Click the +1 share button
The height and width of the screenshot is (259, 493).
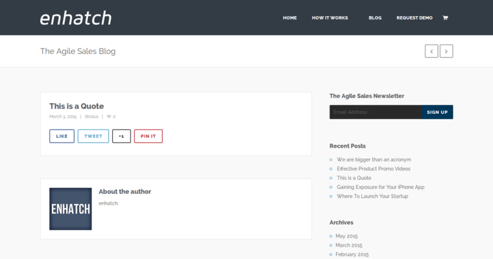(121, 136)
